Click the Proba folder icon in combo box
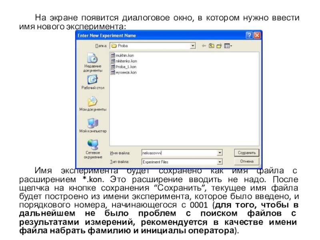The image size is (320, 240). pyautogui.click(x=114, y=46)
